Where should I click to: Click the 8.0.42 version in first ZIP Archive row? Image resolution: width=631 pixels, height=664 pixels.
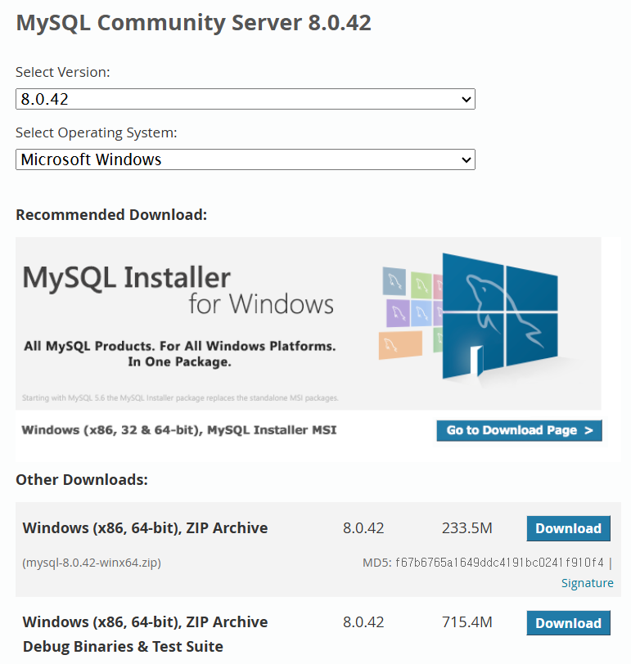(x=363, y=528)
